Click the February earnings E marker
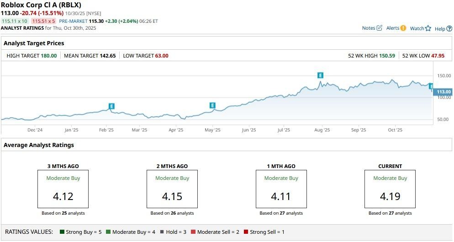The image size is (454, 242). pos(111,106)
